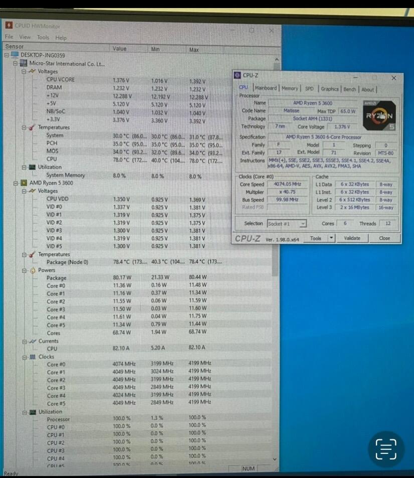This screenshot has height=478, width=414.
Task: Click the Powers flame icon
Action: 33,270
